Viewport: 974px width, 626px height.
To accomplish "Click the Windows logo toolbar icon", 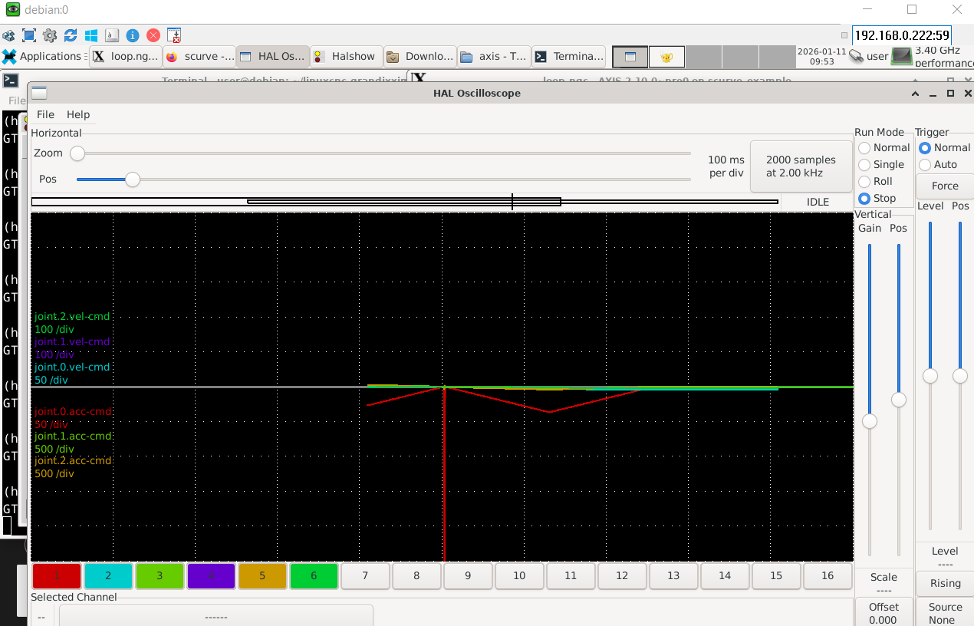I will [x=91, y=35].
